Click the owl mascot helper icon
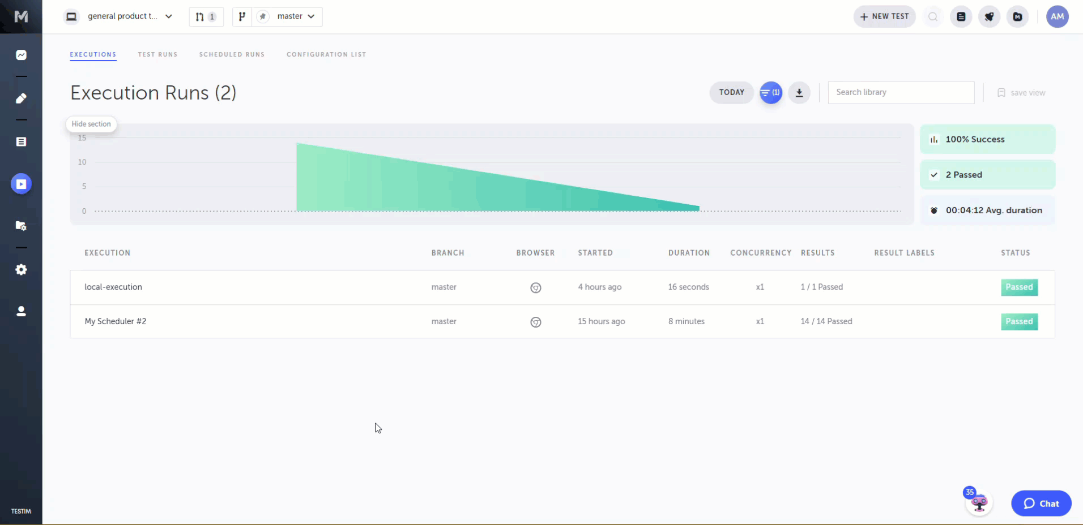The height and width of the screenshot is (525, 1083). [979, 502]
